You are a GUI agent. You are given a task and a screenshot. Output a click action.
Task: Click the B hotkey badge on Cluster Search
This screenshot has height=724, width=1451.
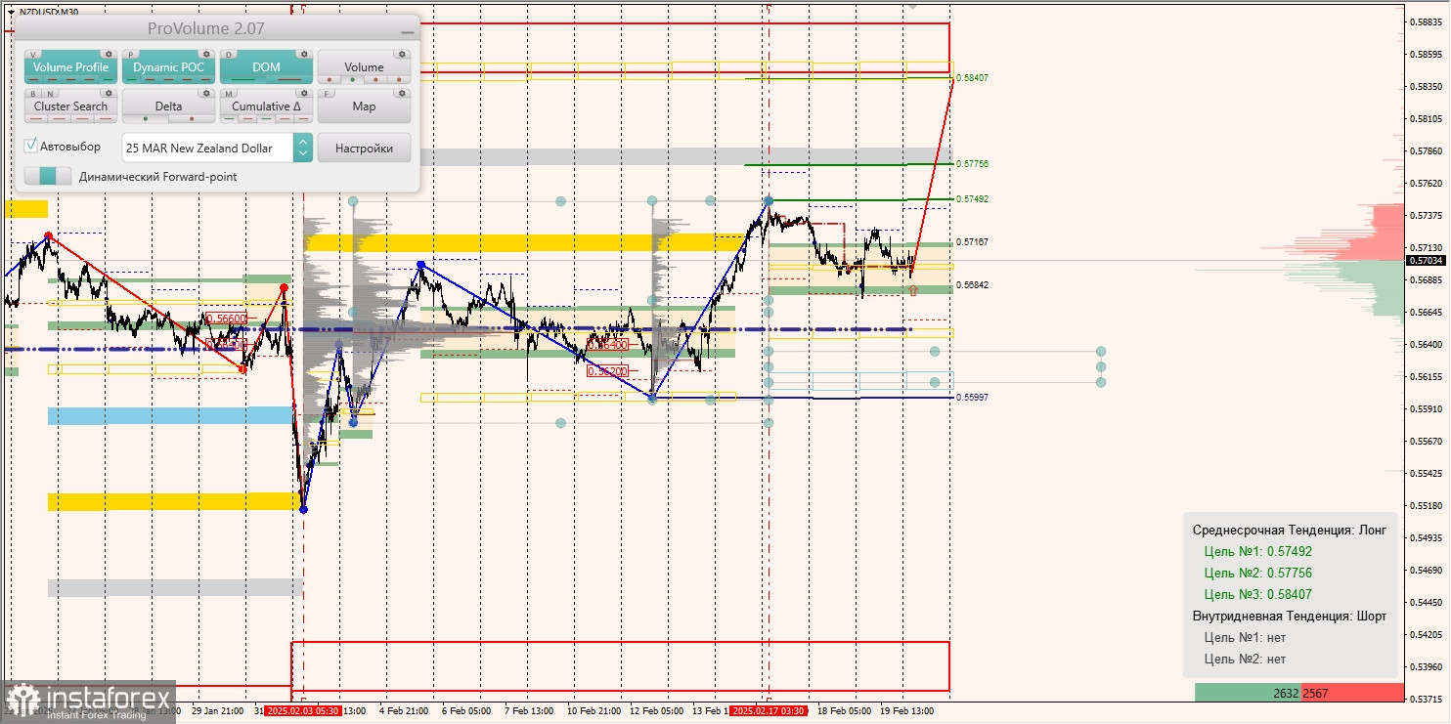coord(33,94)
